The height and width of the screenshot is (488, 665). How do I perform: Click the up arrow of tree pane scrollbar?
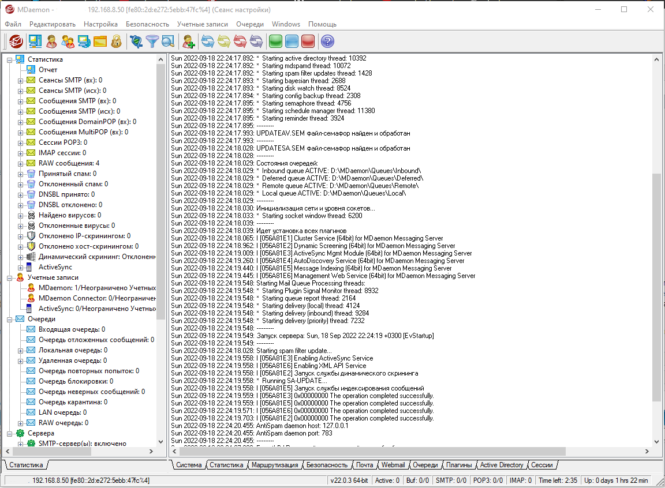tap(160, 60)
